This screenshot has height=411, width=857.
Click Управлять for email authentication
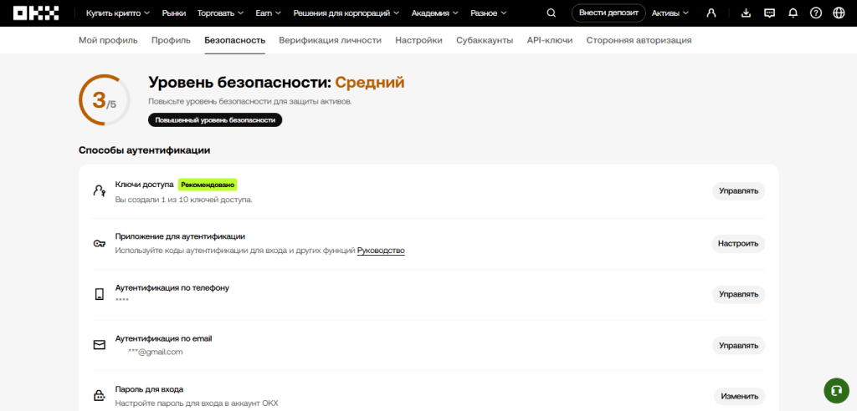pos(738,346)
